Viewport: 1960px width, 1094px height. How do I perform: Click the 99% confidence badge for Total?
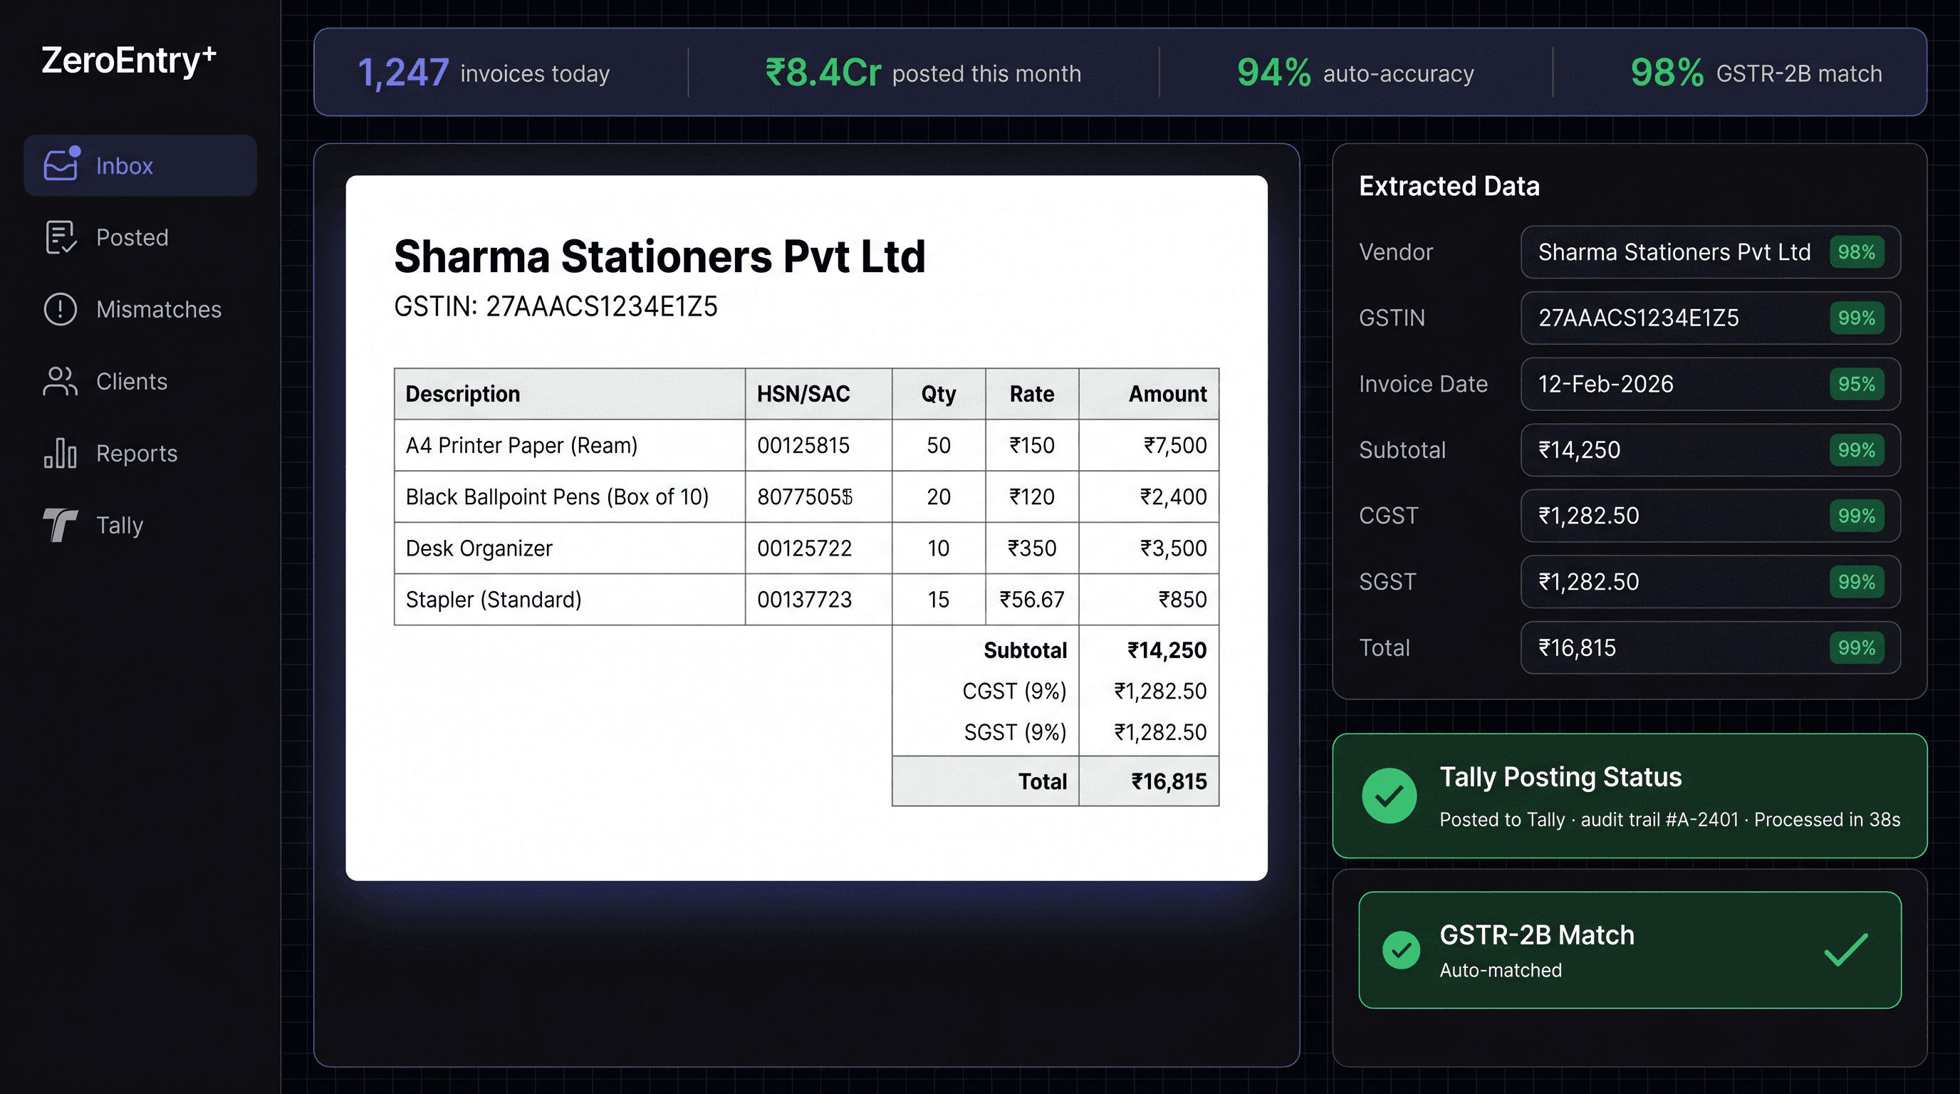[1856, 648]
